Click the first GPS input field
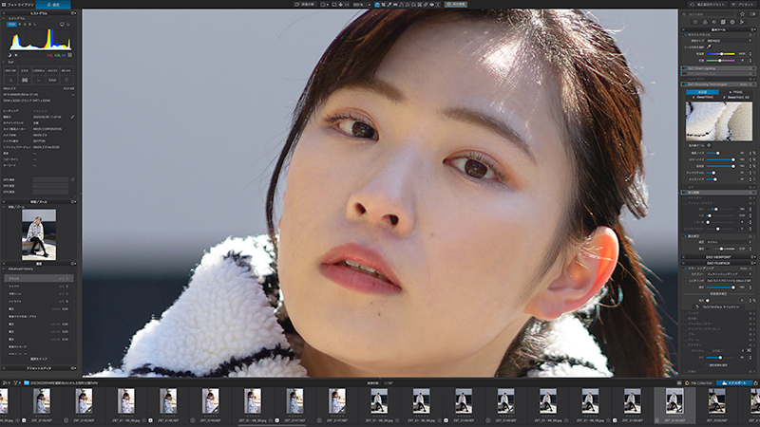Screen dimensions: 760x427 tap(50, 179)
